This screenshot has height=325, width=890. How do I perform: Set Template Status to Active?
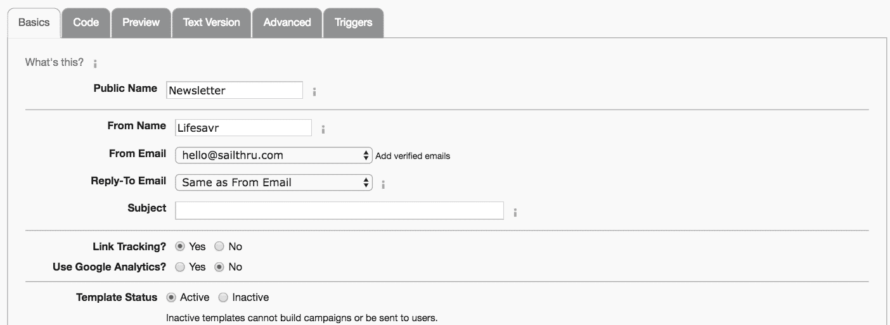pyautogui.click(x=171, y=297)
